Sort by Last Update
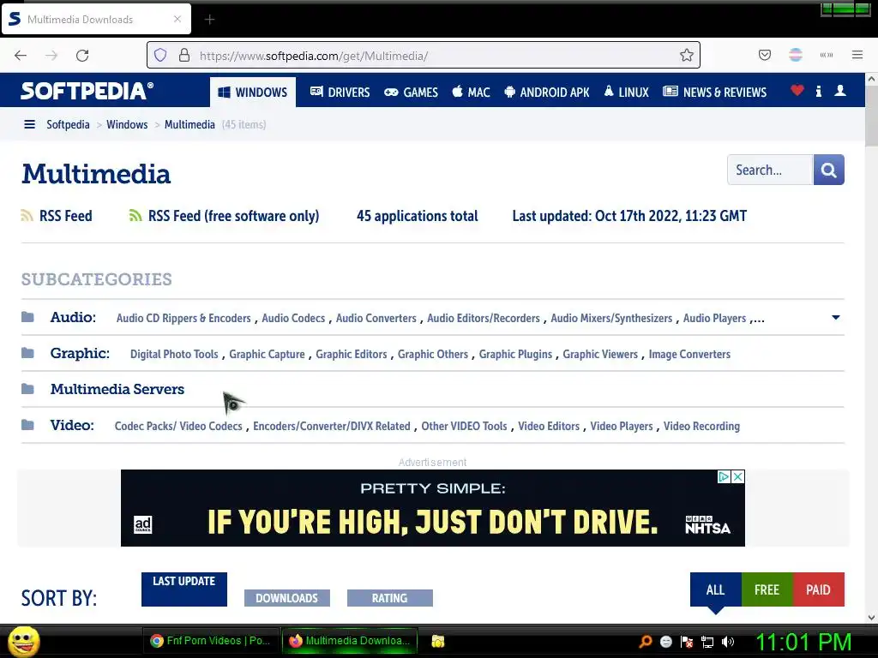Image resolution: width=878 pixels, height=658 pixels. [184, 589]
